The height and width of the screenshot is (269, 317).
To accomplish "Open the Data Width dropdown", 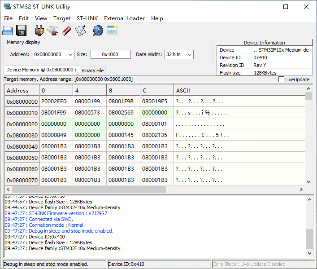I will (x=189, y=54).
